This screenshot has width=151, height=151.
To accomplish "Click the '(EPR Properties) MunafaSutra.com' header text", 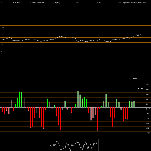I will [x=131, y=2].
